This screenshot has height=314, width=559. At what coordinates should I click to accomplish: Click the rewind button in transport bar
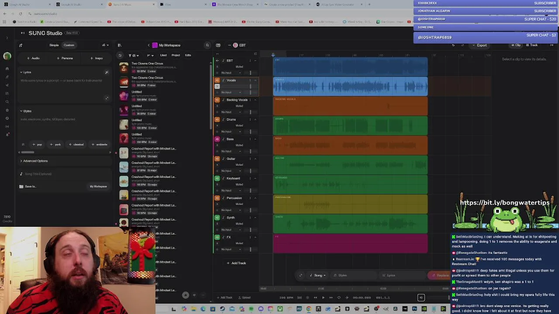click(x=315, y=297)
